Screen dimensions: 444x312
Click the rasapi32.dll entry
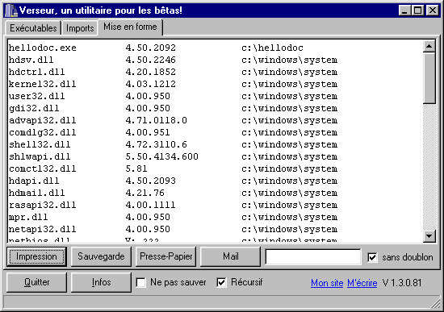pyautogui.click(x=43, y=205)
